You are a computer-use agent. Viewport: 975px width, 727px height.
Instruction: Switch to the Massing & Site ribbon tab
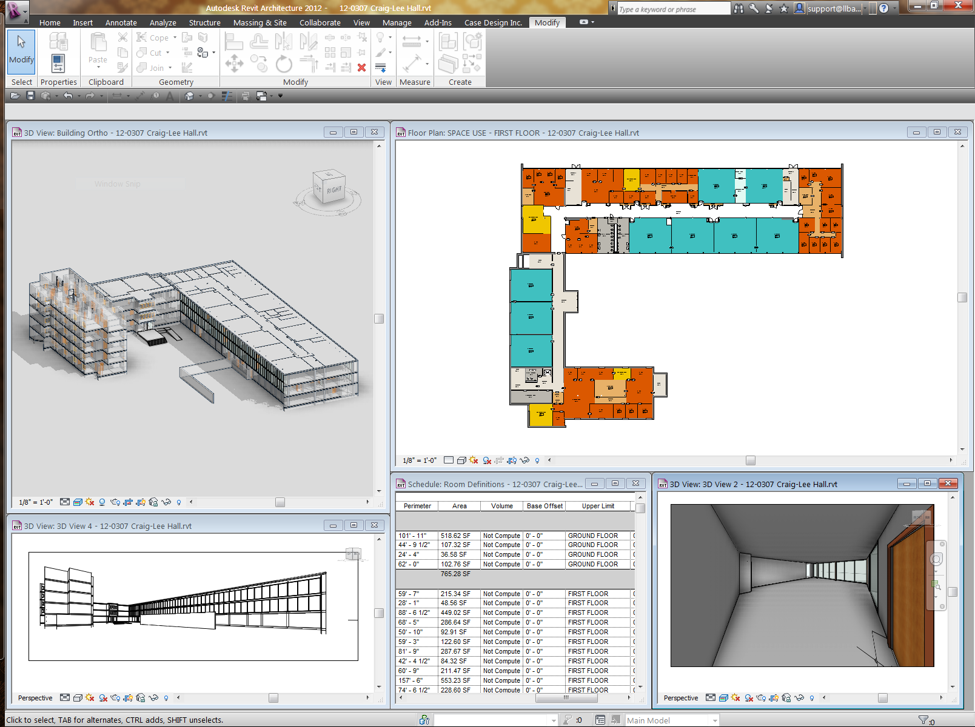(260, 22)
